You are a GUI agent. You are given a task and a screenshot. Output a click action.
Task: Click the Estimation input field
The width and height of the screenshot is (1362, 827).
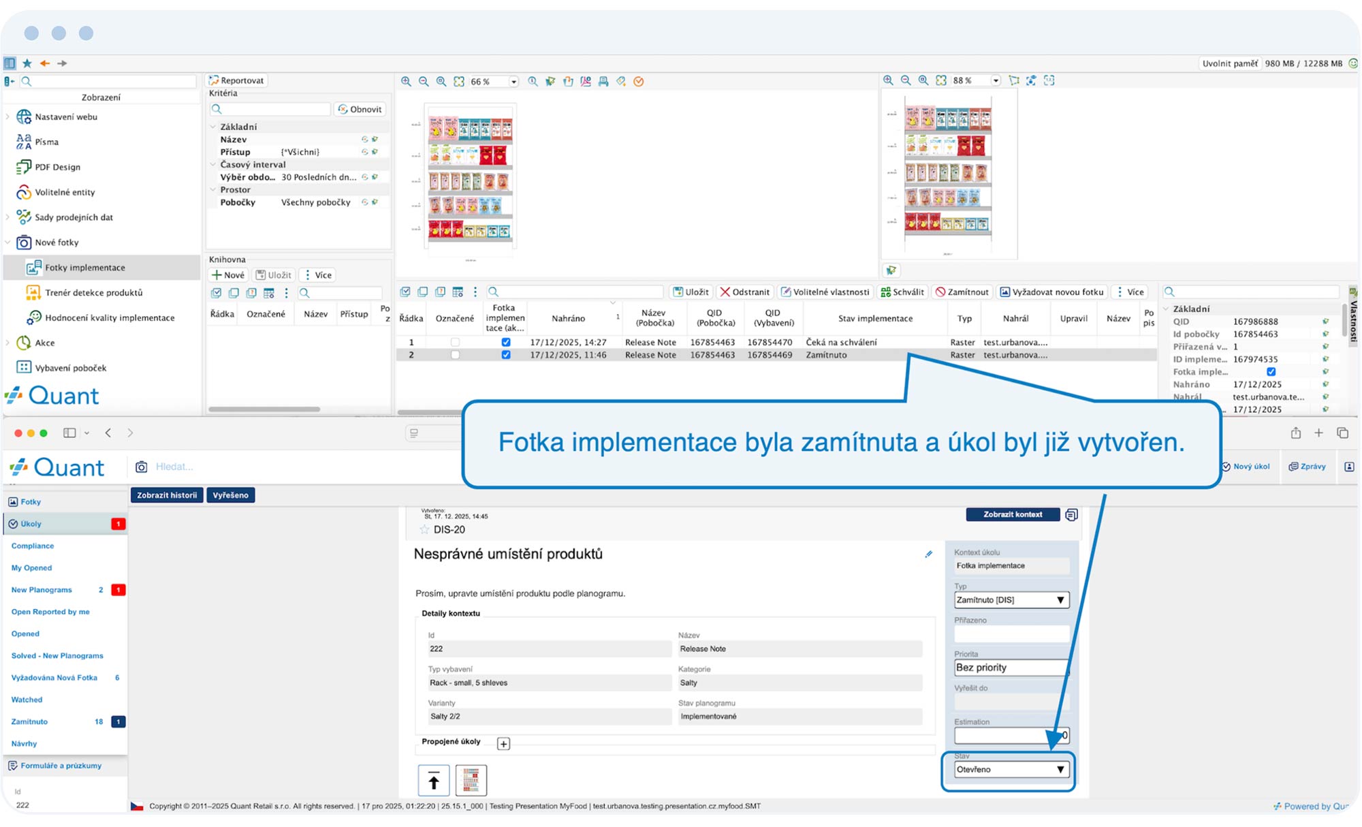pos(1012,736)
